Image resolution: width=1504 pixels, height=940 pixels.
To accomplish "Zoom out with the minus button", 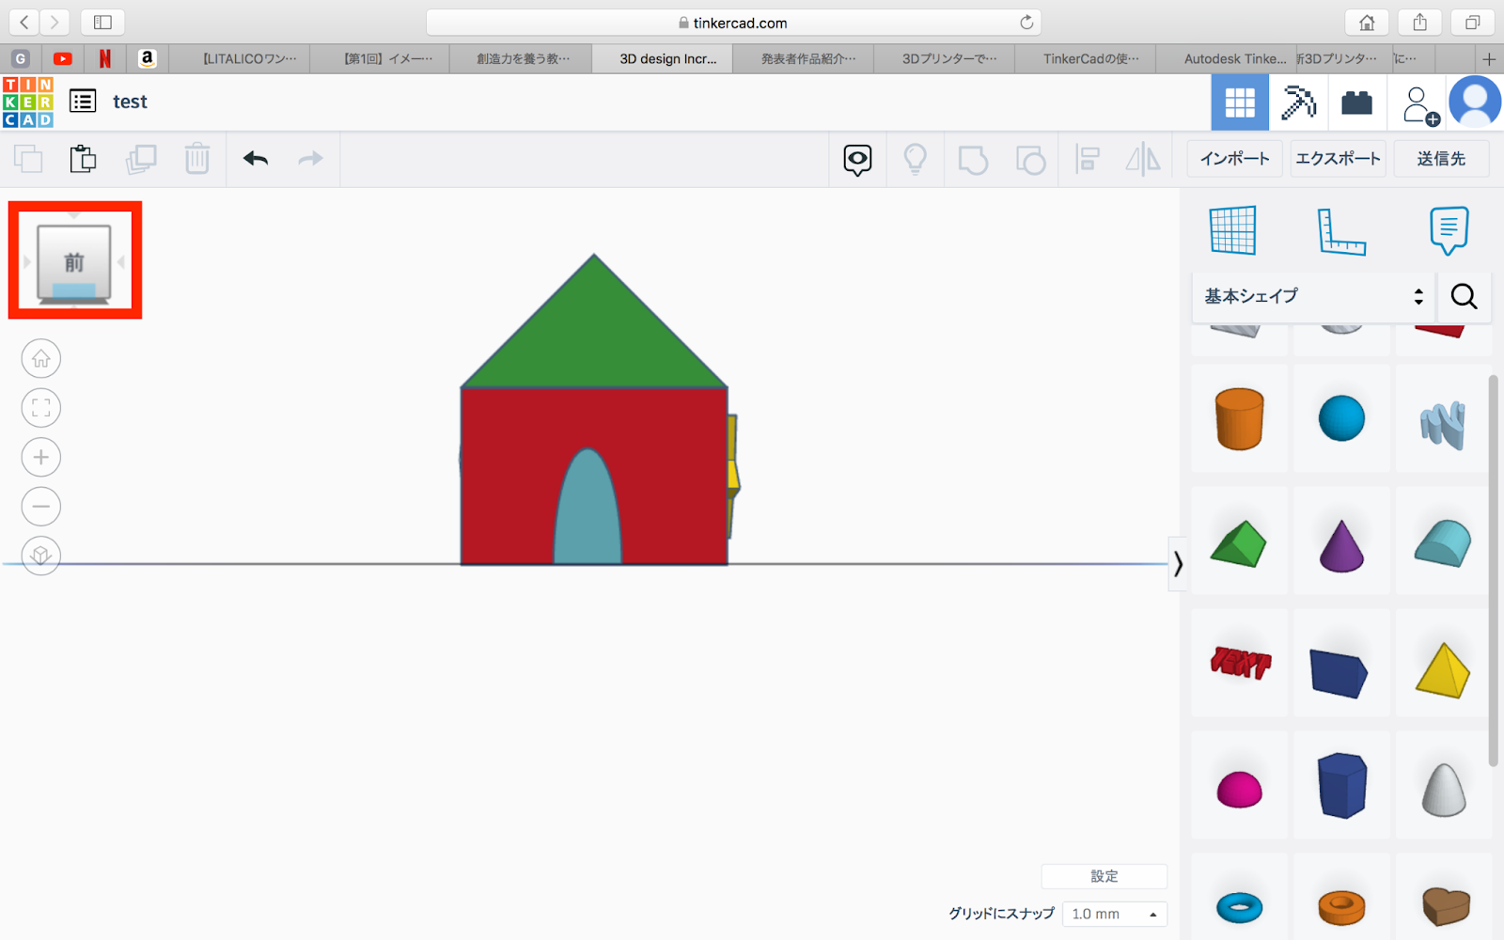I will pyautogui.click(x=41, y=507).
